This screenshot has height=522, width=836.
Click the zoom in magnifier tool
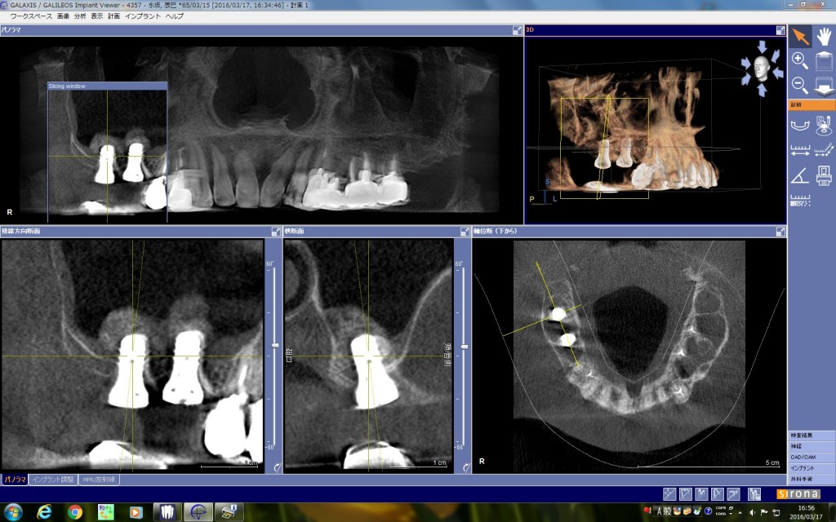[800, 60]
